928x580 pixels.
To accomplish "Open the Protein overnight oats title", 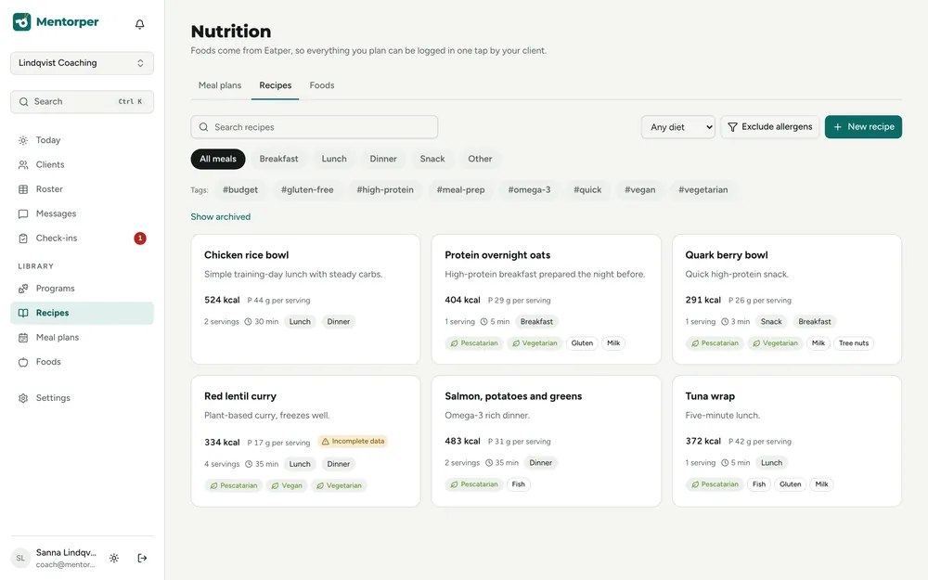I will click(x=497, y=255).
